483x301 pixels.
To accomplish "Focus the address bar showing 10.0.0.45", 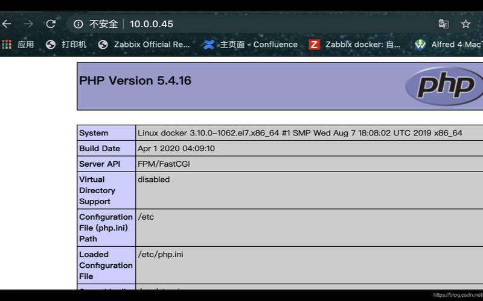I will 152,24.
